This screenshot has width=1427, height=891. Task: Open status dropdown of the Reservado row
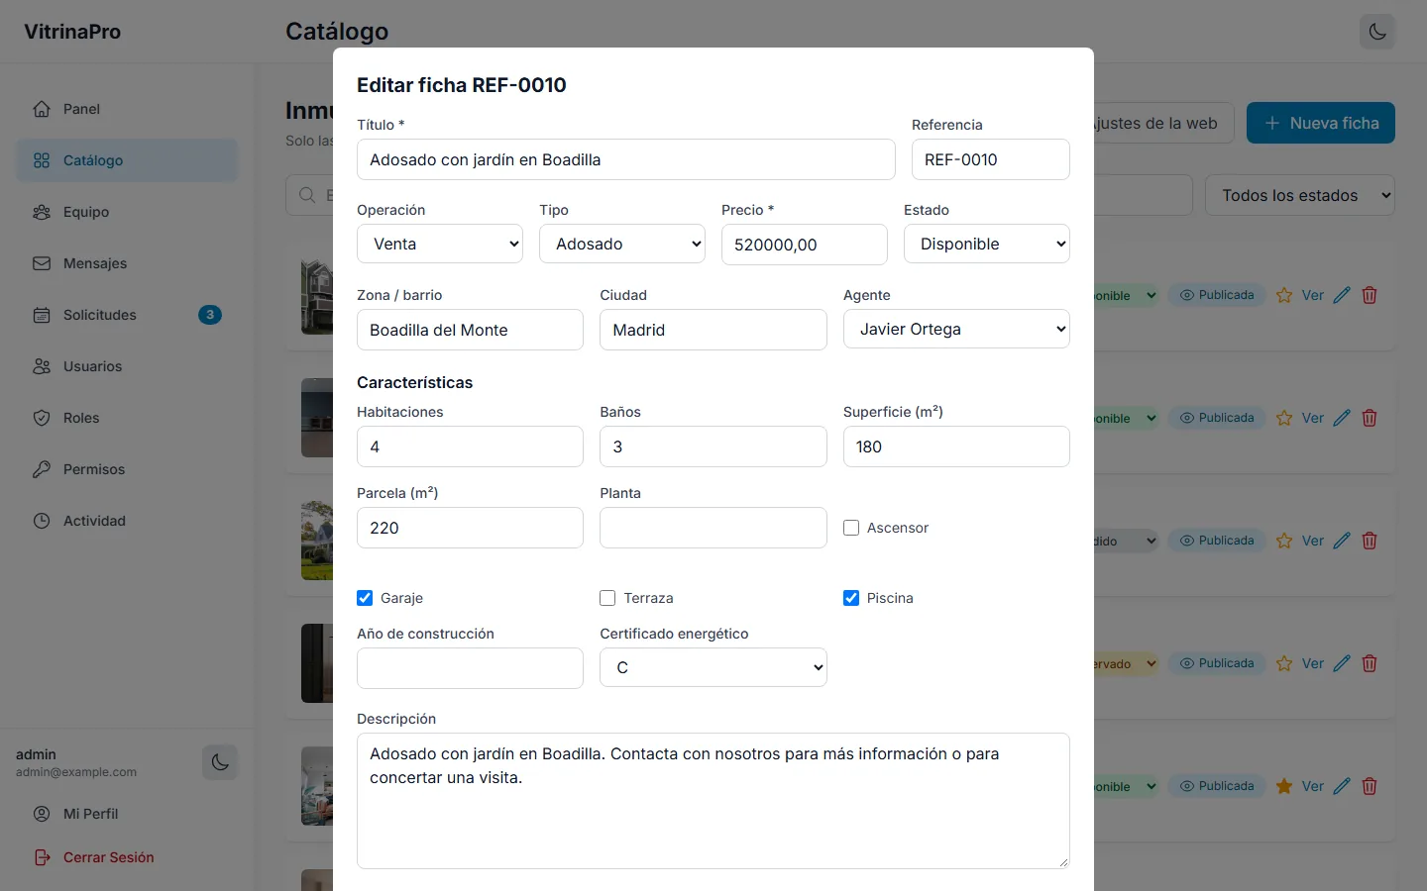click(1126, 663)
